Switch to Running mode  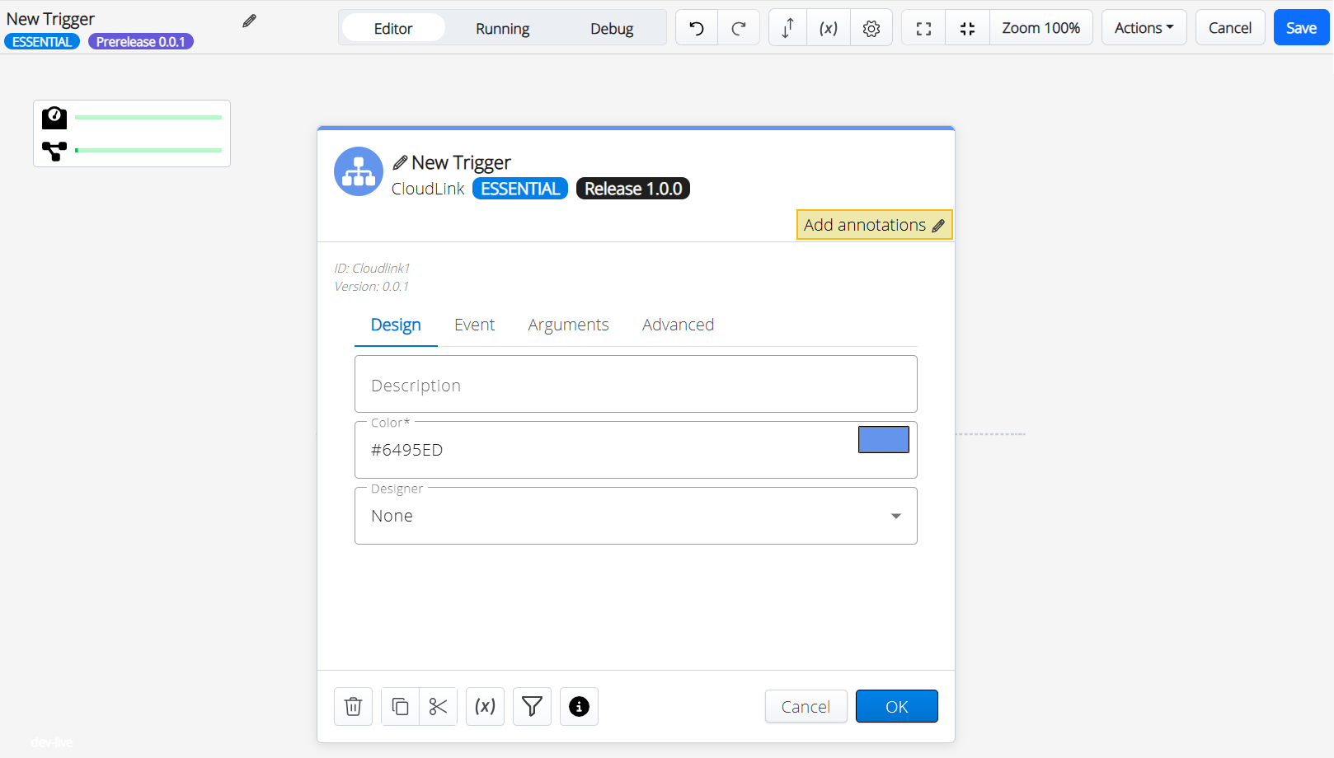(502, 28)
